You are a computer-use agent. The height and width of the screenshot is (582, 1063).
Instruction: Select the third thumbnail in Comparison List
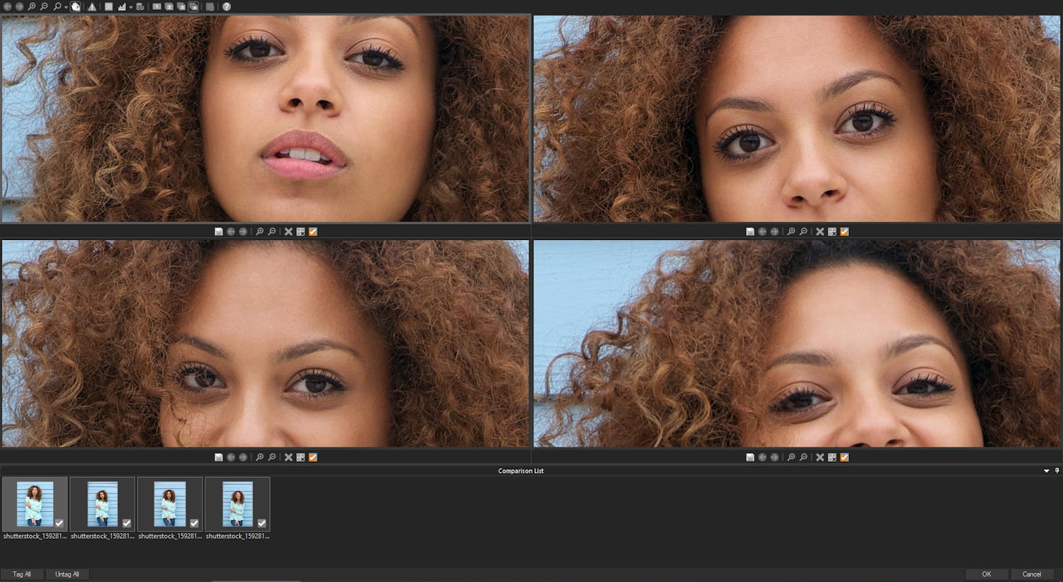(x=169, y=503)
